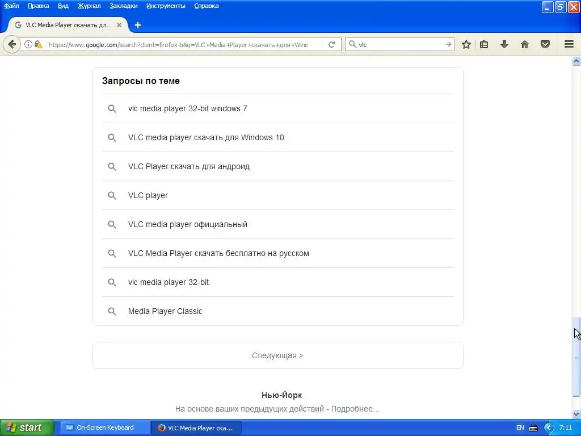Go to the Следующая next page button
The image size is (581, 436).
[x=278, y=355]
